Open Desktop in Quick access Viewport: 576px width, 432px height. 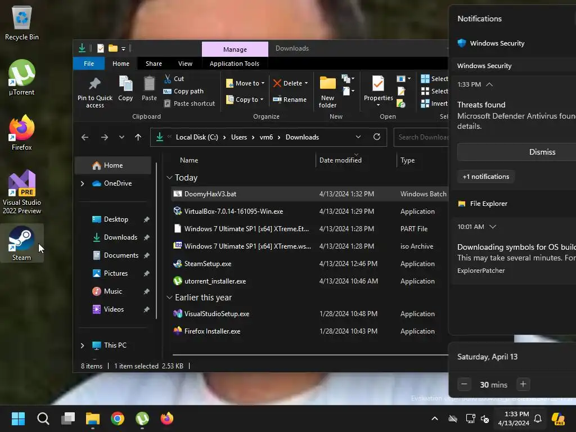tap(116, 219)
